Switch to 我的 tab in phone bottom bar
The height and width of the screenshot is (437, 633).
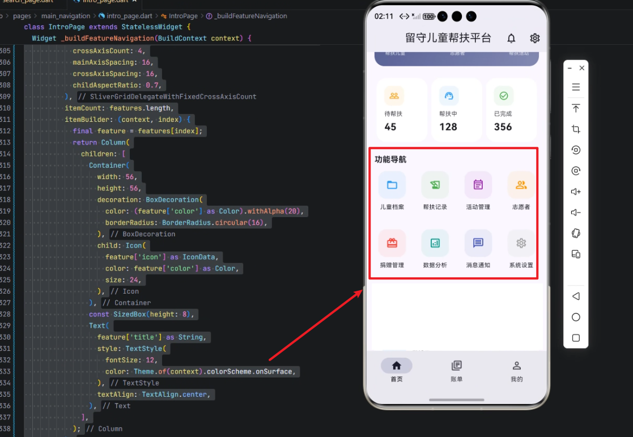(x=516, y=371)
